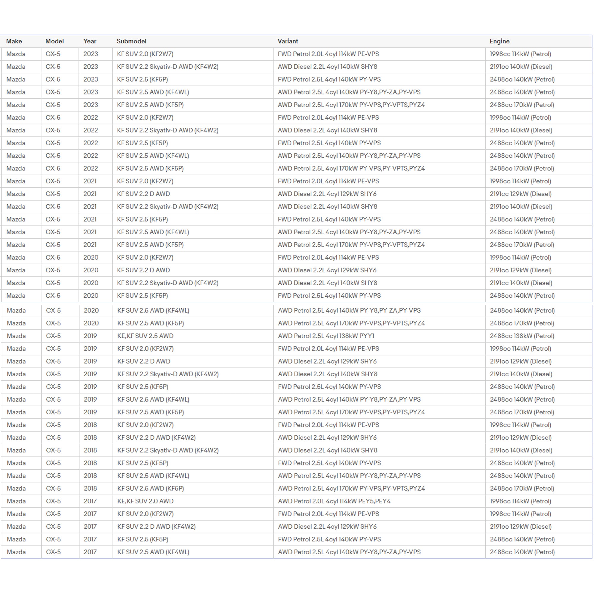Click 'AWD Diesel 2.2L 4cyl 129kW SHY6' in 2020 row

point(327,270)
